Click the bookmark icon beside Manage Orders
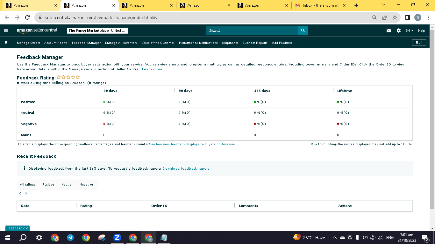This screenshot has height=244, width=435. 6,43
